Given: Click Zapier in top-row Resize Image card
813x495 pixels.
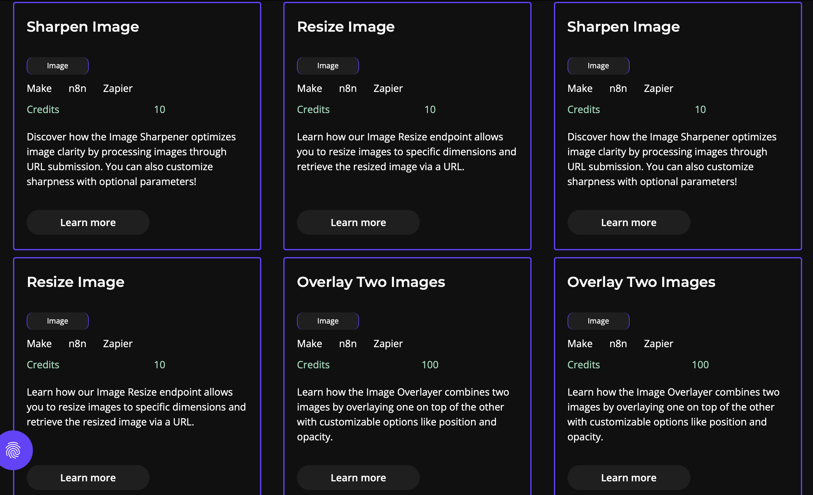Looking at the screenshot, I should coord(388,89).
